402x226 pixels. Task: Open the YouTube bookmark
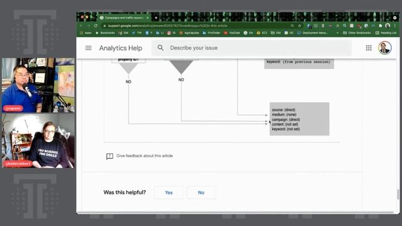pyautogui.click(x=232, y=33)
